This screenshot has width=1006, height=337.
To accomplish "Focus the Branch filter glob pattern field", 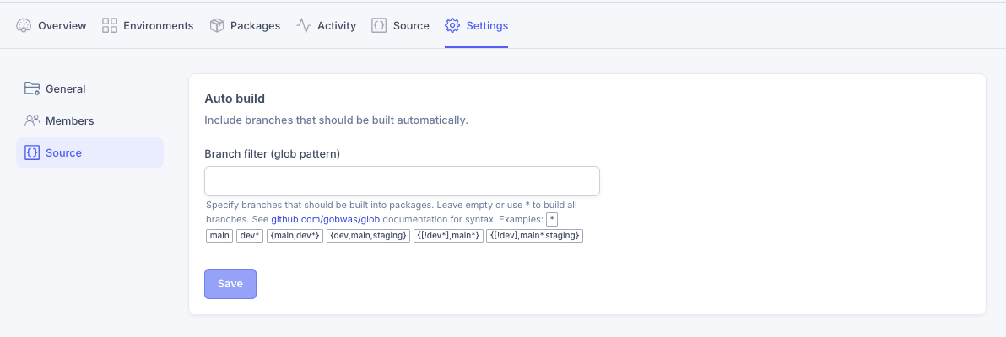I will [x=402, y=181].
